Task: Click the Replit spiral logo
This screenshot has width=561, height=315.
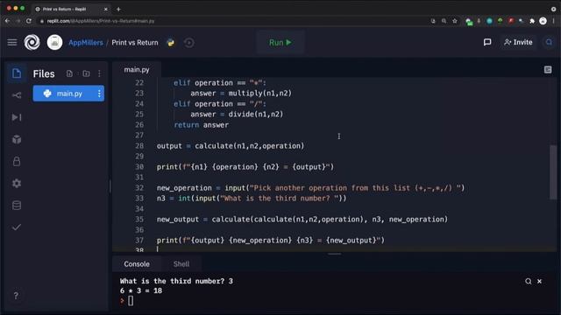Action: pyautogui.click(x=32, y=43)
